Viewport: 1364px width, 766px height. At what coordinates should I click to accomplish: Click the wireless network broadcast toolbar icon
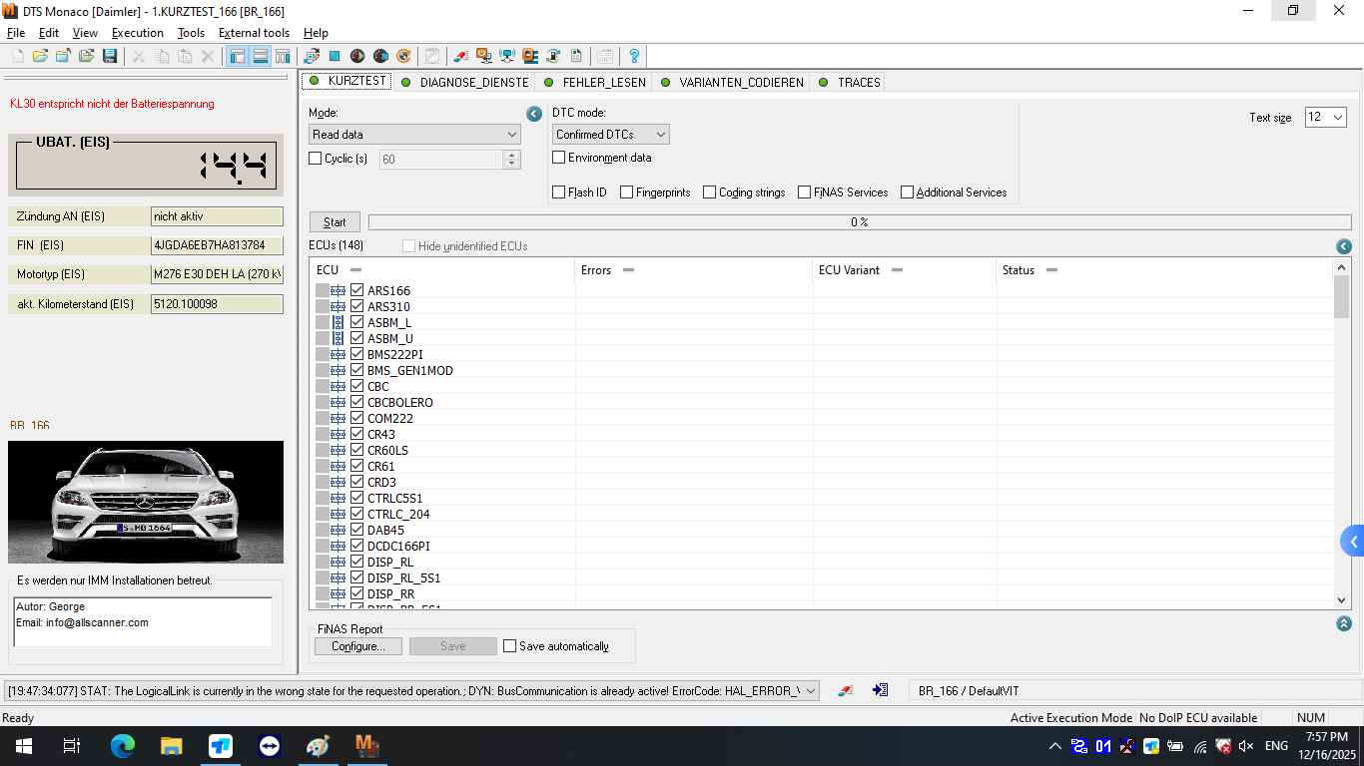click(x=506, y=56)
